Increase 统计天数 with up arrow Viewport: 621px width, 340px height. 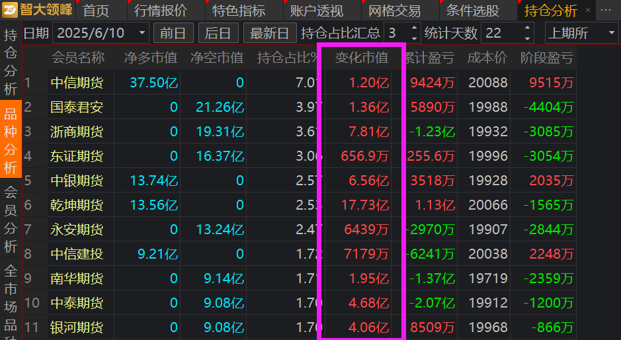point(527,28)
